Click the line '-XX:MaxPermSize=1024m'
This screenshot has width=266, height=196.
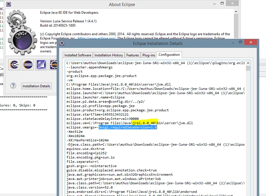point(87,140)
